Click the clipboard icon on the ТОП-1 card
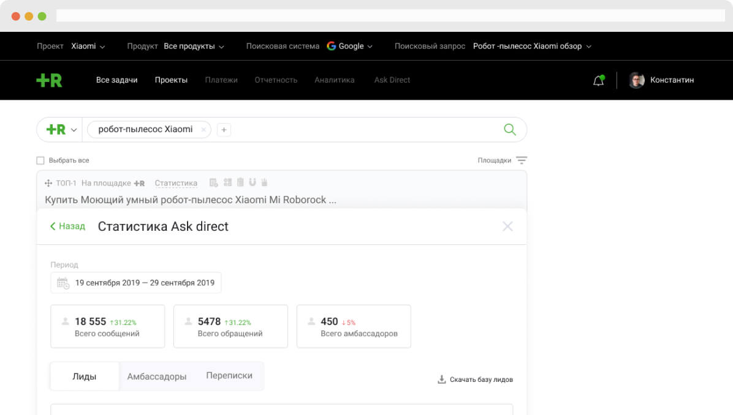733x415 pixels. pos(240,182)
